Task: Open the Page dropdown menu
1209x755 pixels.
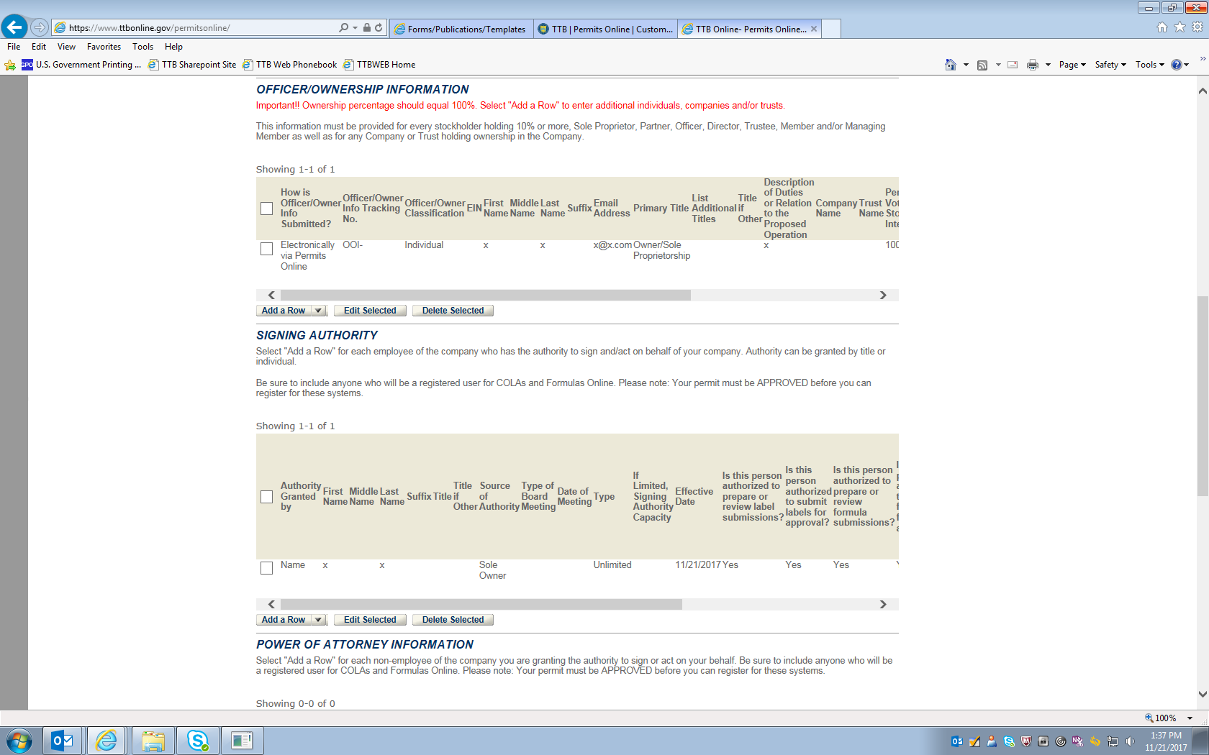Action: (x=1072, y=65)
